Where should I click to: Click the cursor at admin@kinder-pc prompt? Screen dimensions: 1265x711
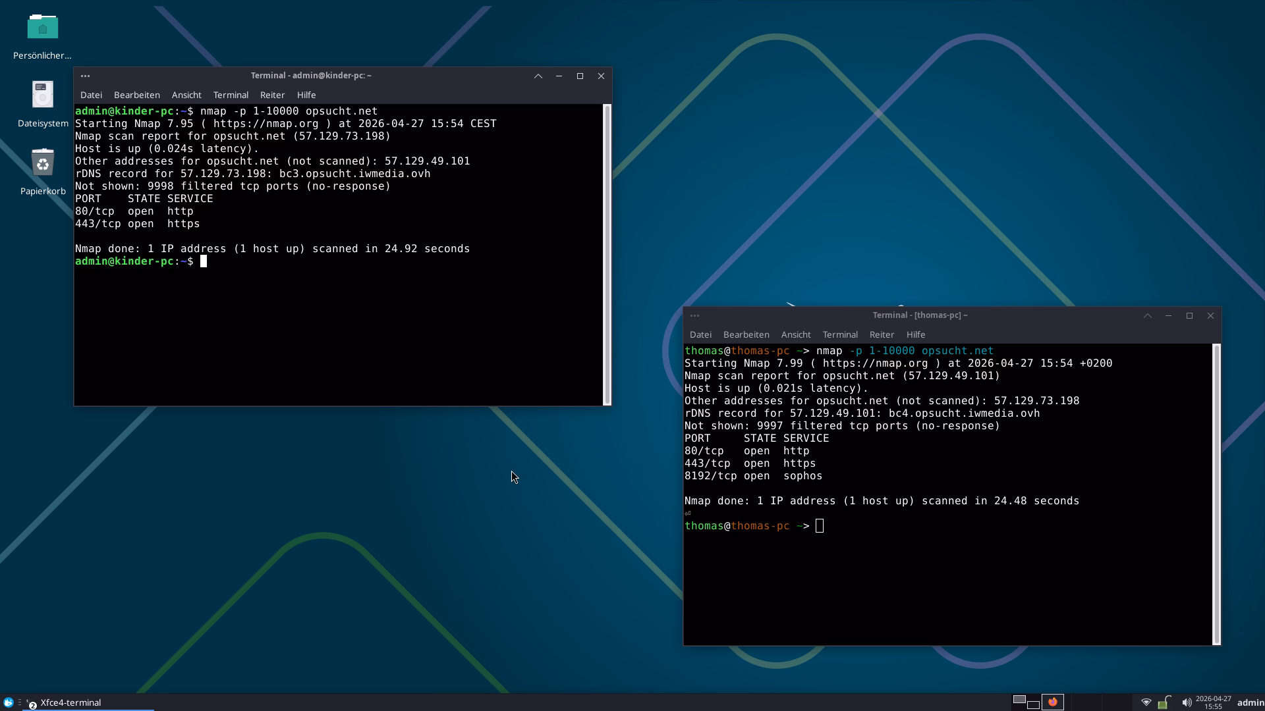coord(204,261)
